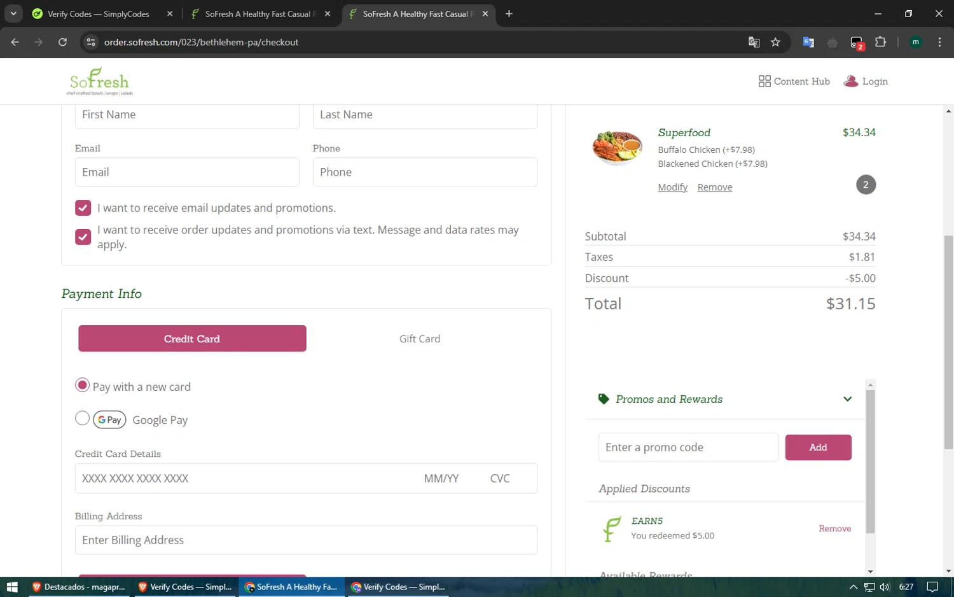Click the Login link
Image resolution: width=954 pixels, height=597 pixels.
click(874, 81)
